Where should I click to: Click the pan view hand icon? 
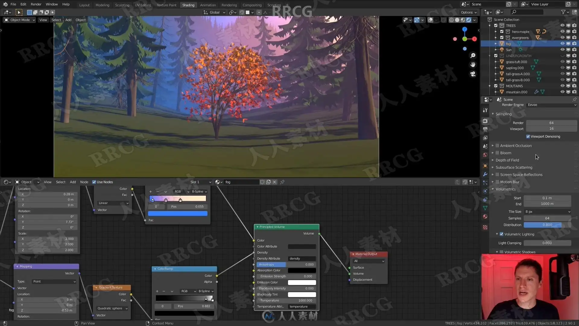[473, 65]
